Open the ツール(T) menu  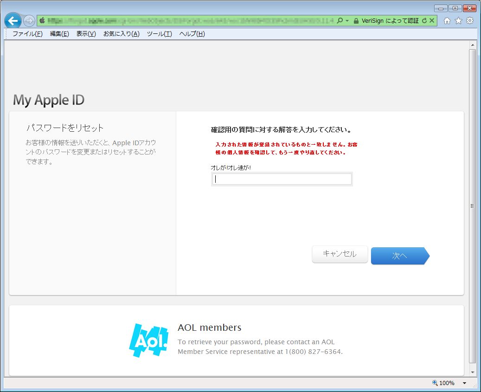pos(159,34)
